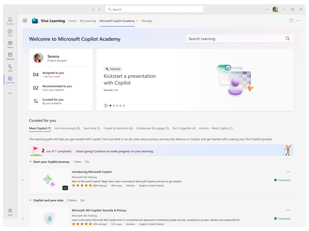Switch to Intro to prompts (8) tab
This screenshot has width=309, height=231.
(x=67, y=128)
